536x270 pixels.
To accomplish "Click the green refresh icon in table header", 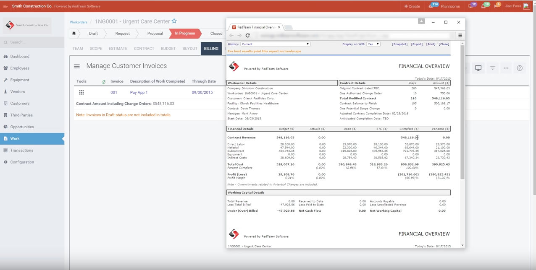I will [104, 82].
